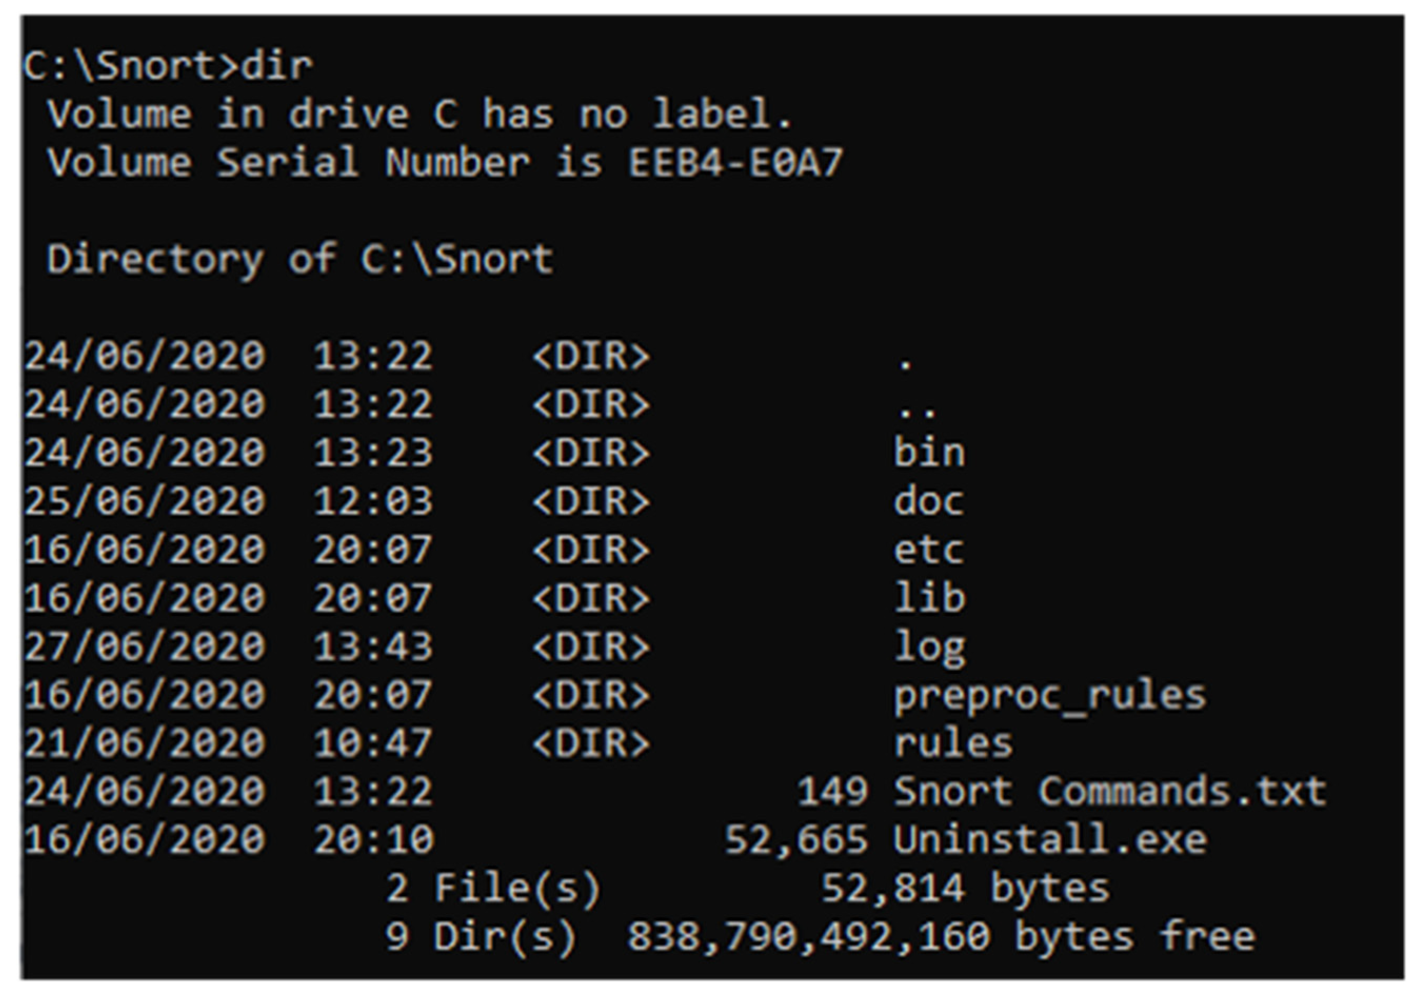Click the 838,790,492,160 bytes free value
Screen dimensions: 1425x1000
point(809,937)
